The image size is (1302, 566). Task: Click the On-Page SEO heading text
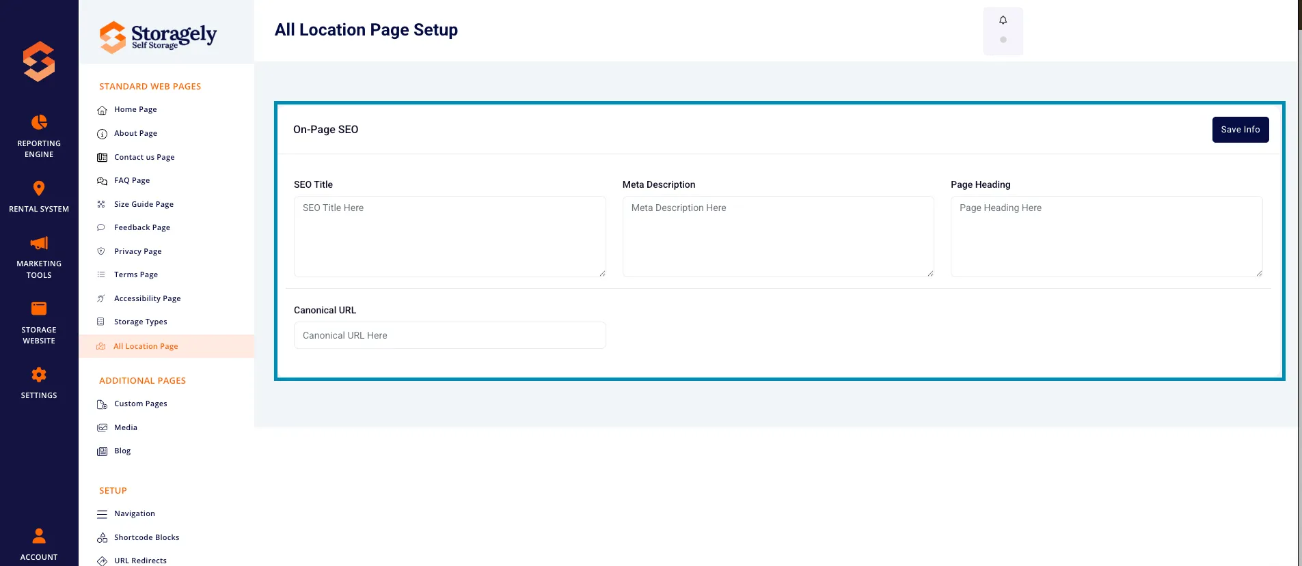click(325, 130)
